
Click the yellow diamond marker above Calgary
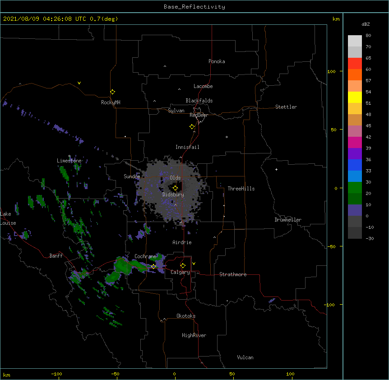[183, 266]
